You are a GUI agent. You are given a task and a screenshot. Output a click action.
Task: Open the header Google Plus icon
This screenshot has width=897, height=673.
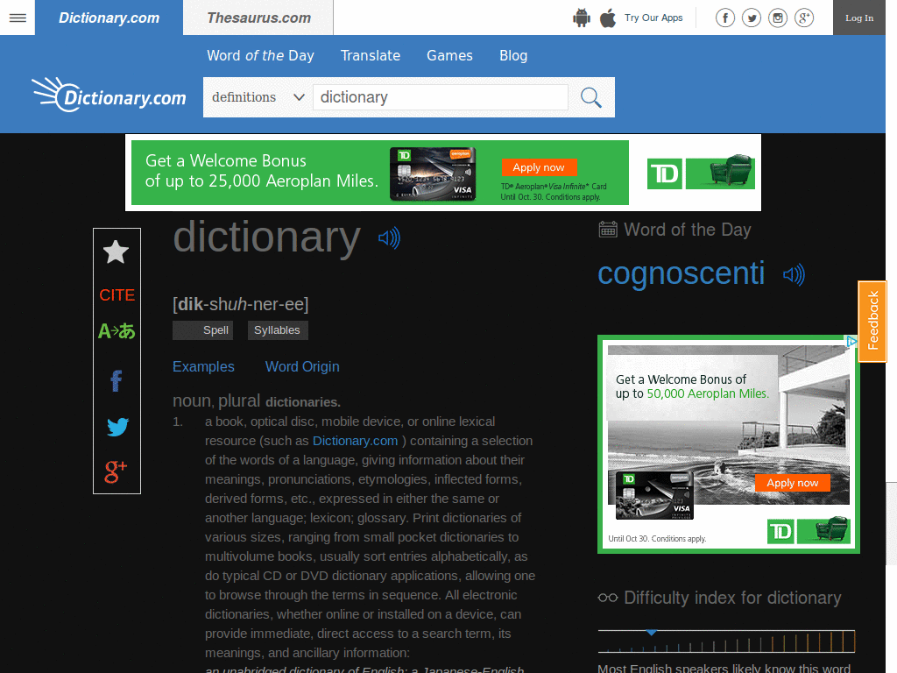coord(804,18)
